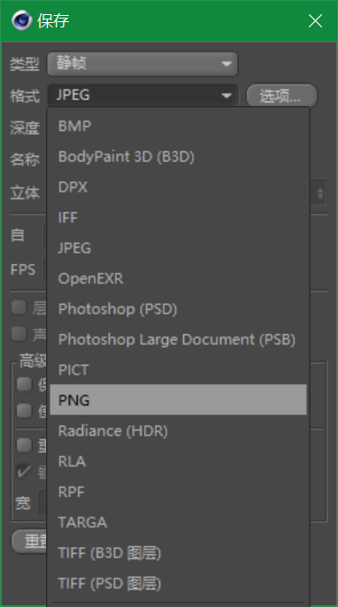This screenshot has height=607, width=338.
Task: Toggle the ticked checkbox above 宽
Action: click(x=24, y=472)
